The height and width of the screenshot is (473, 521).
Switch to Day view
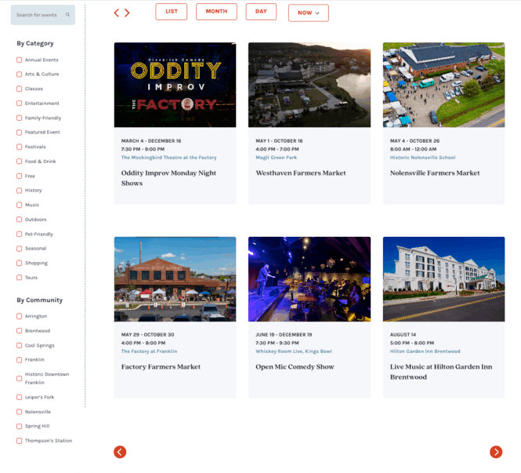tap(261, 12)
